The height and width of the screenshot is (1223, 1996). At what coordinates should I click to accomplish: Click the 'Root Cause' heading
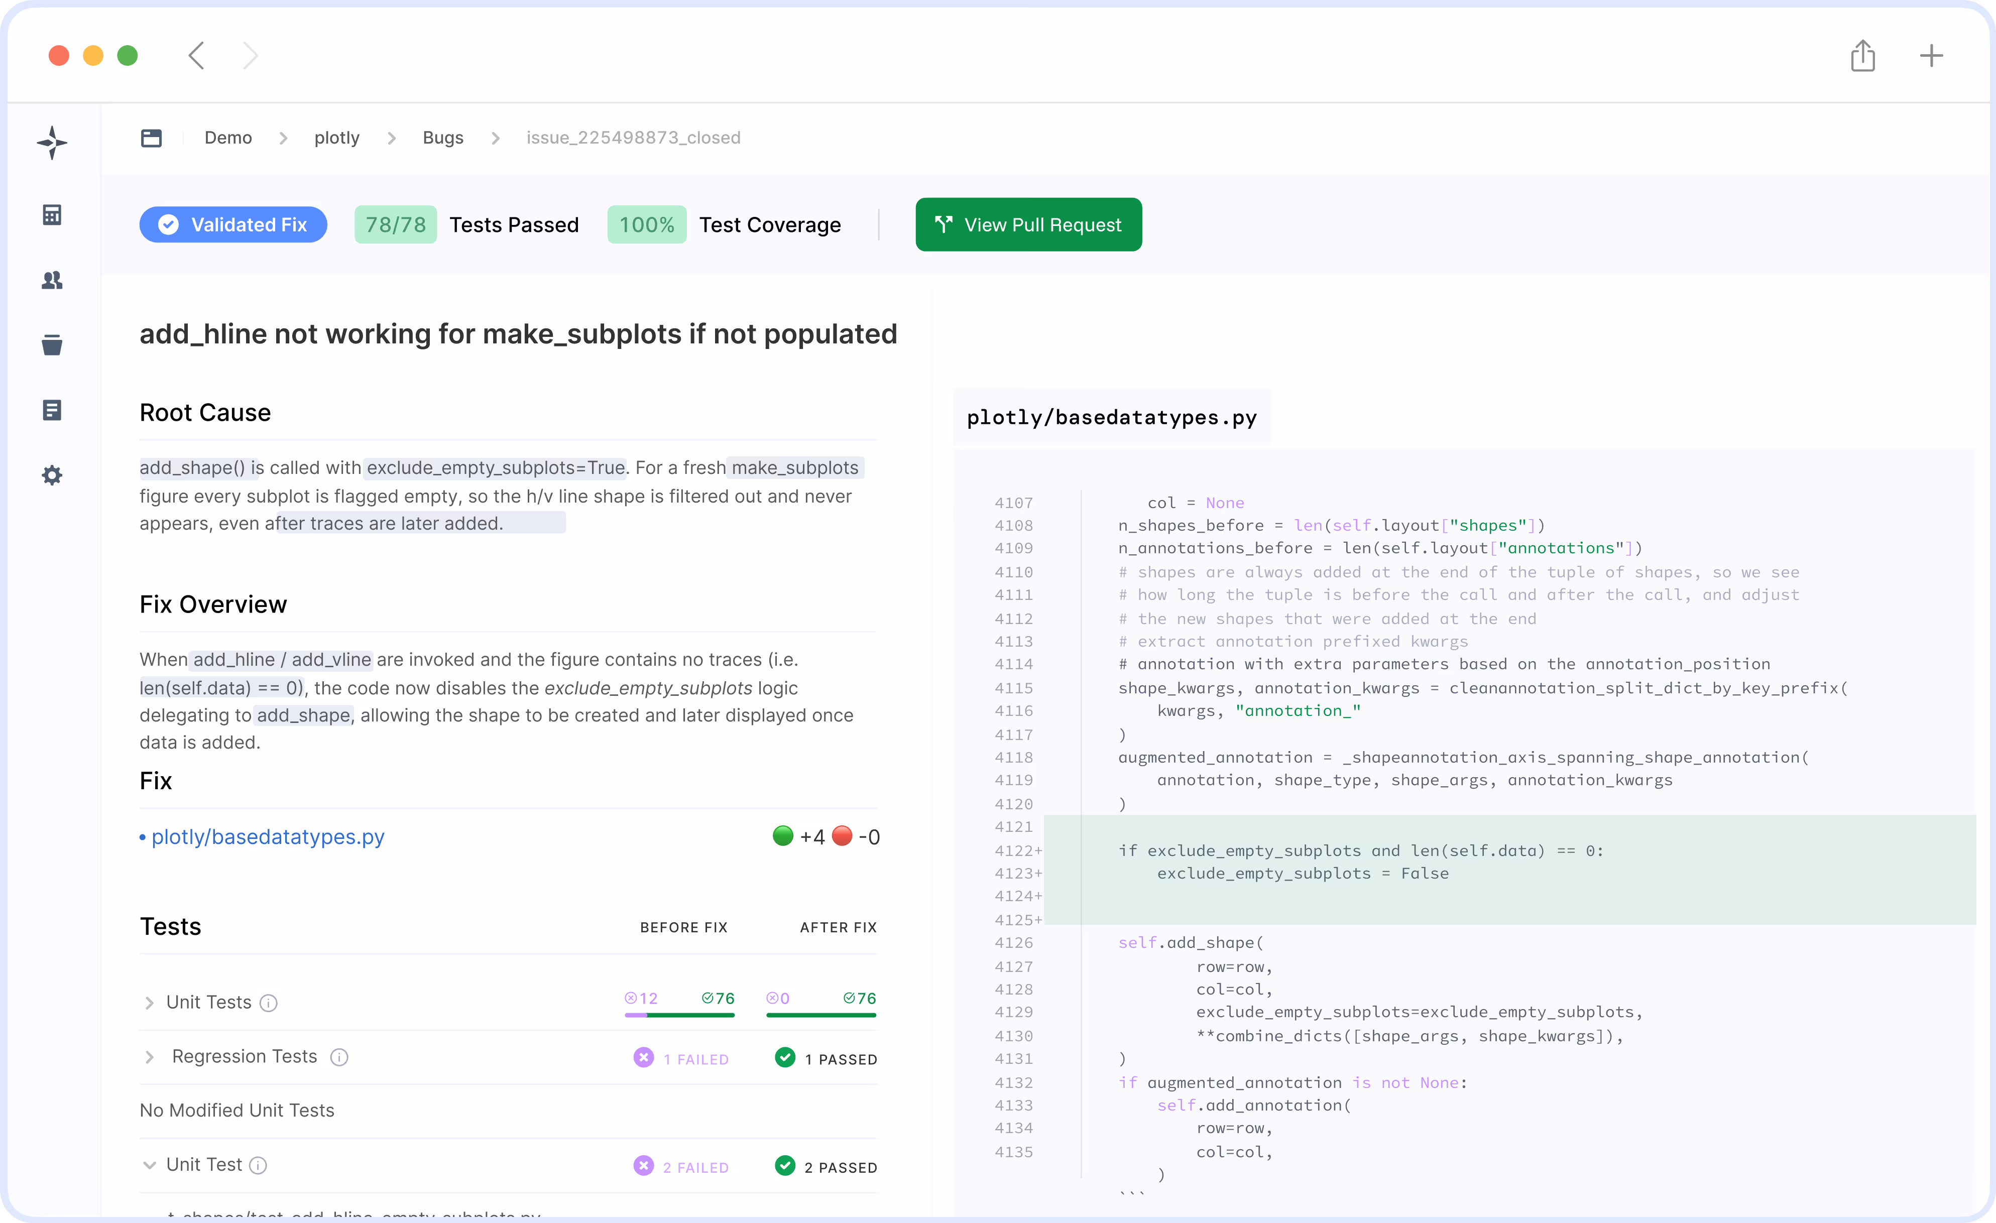(x=205, y=412)
